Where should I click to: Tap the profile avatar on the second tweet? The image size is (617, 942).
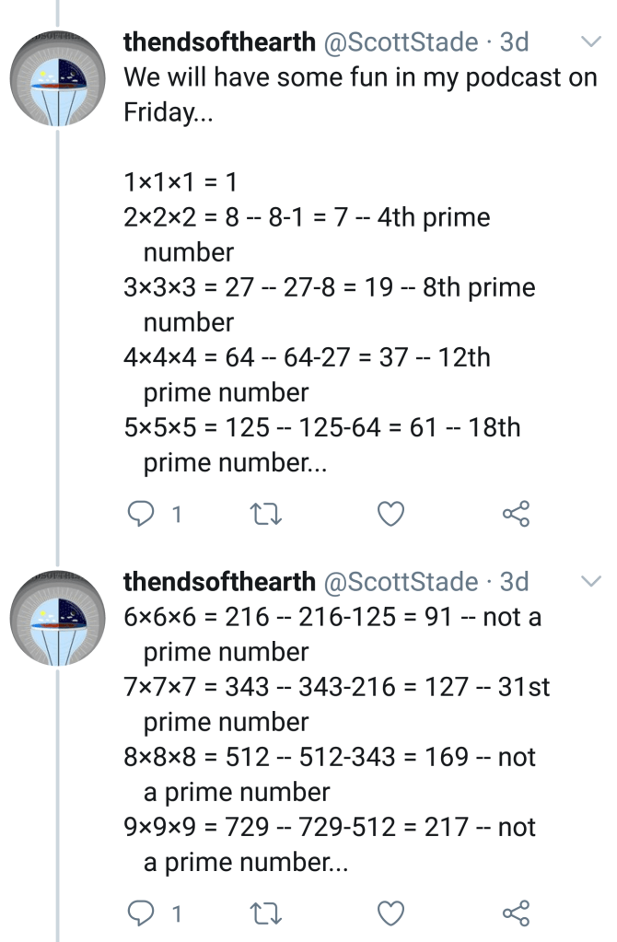(58, 623)
